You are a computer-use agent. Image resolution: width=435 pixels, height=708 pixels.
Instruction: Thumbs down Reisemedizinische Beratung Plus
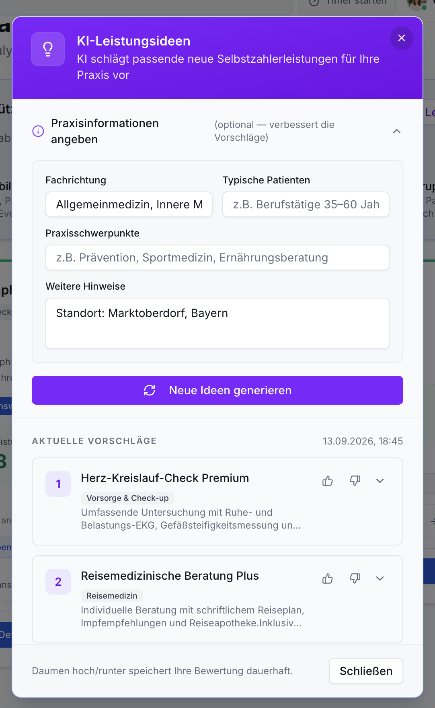click(x=355, y=578)
